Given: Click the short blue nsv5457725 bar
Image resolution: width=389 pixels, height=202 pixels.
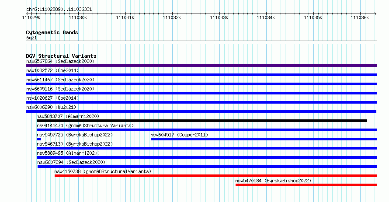Looking at the screenshot, I should (39, 139).
